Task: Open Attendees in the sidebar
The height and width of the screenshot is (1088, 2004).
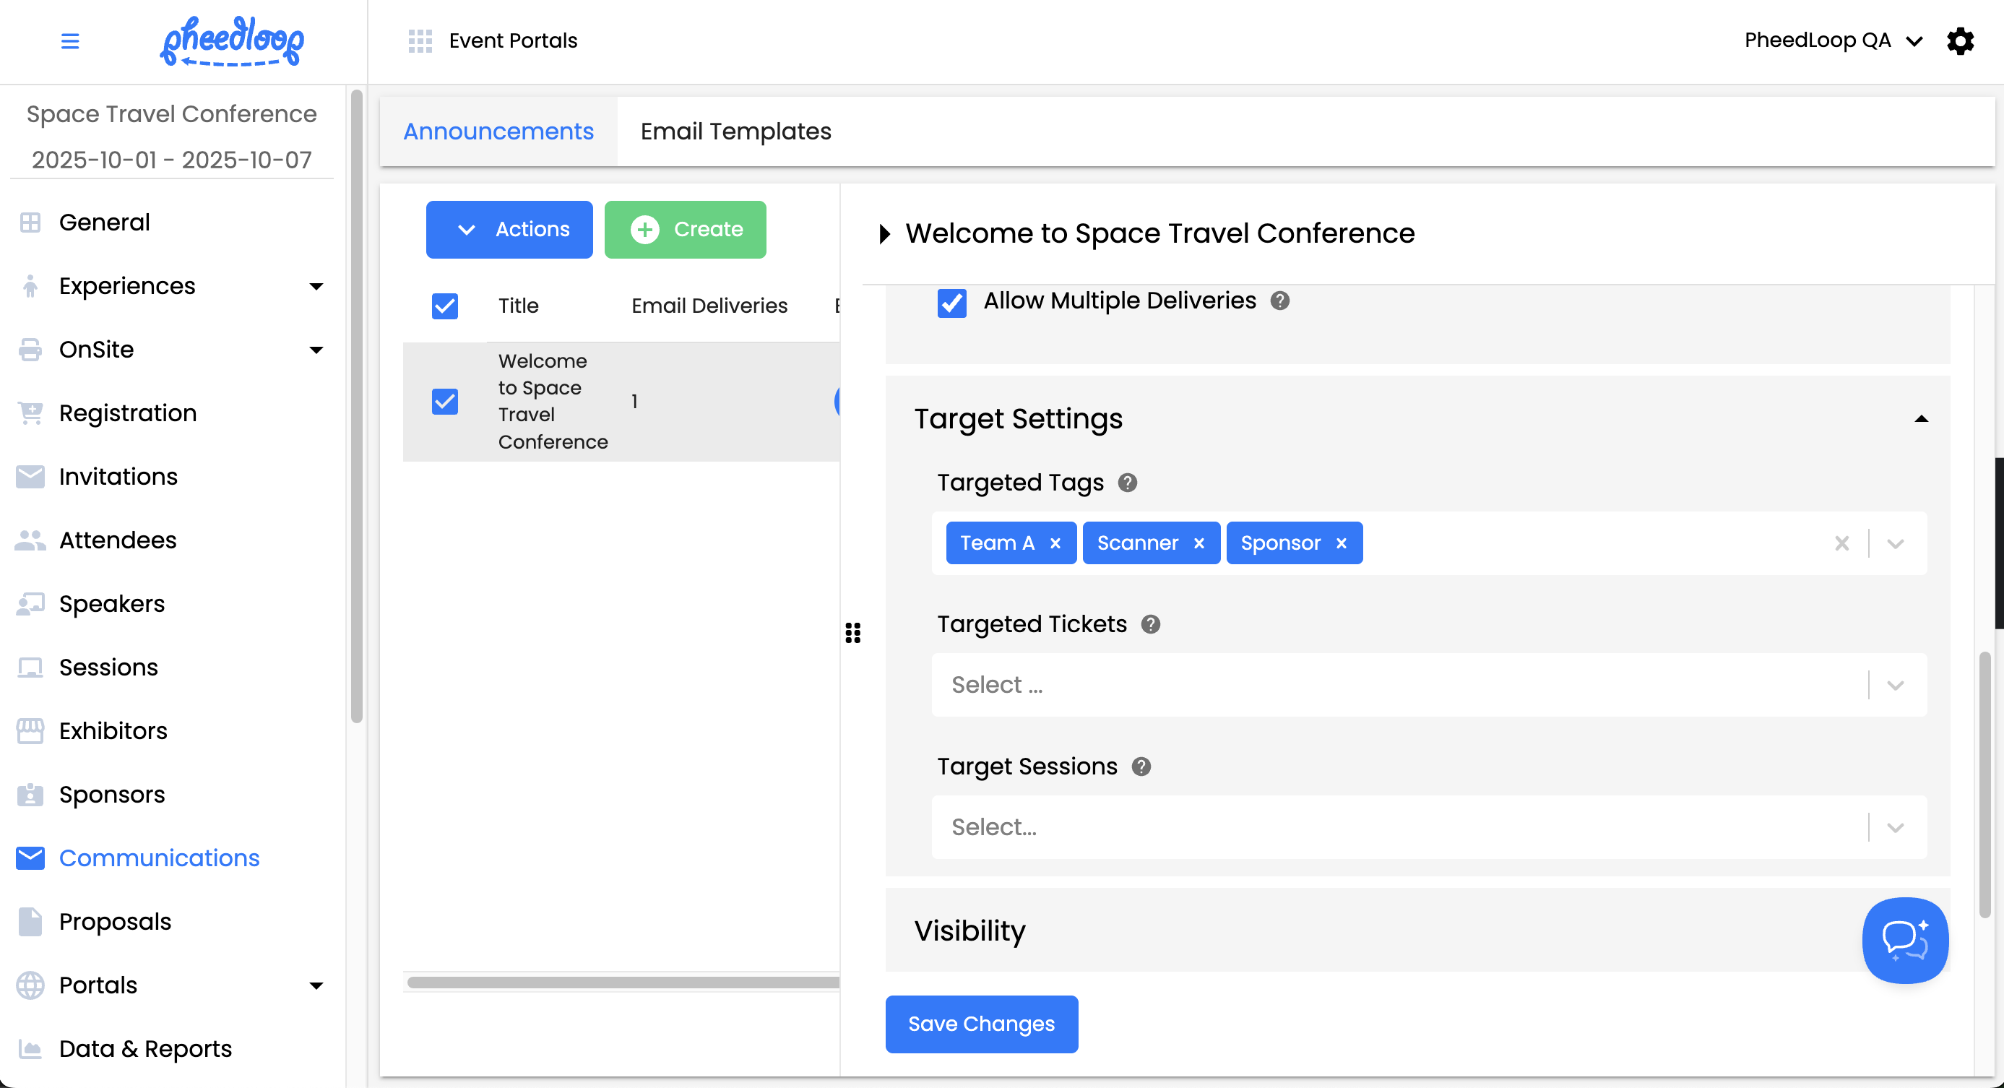Action: click(x=118, y=540)
